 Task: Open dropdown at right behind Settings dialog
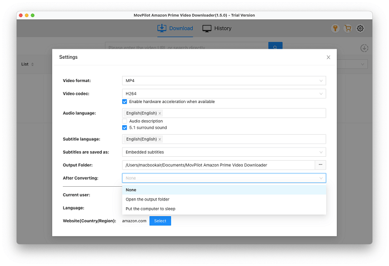coord(352,64)
